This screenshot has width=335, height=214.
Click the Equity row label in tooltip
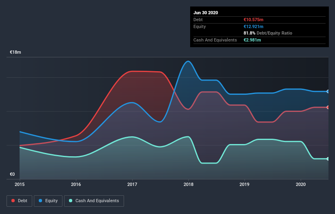point(200,26)
